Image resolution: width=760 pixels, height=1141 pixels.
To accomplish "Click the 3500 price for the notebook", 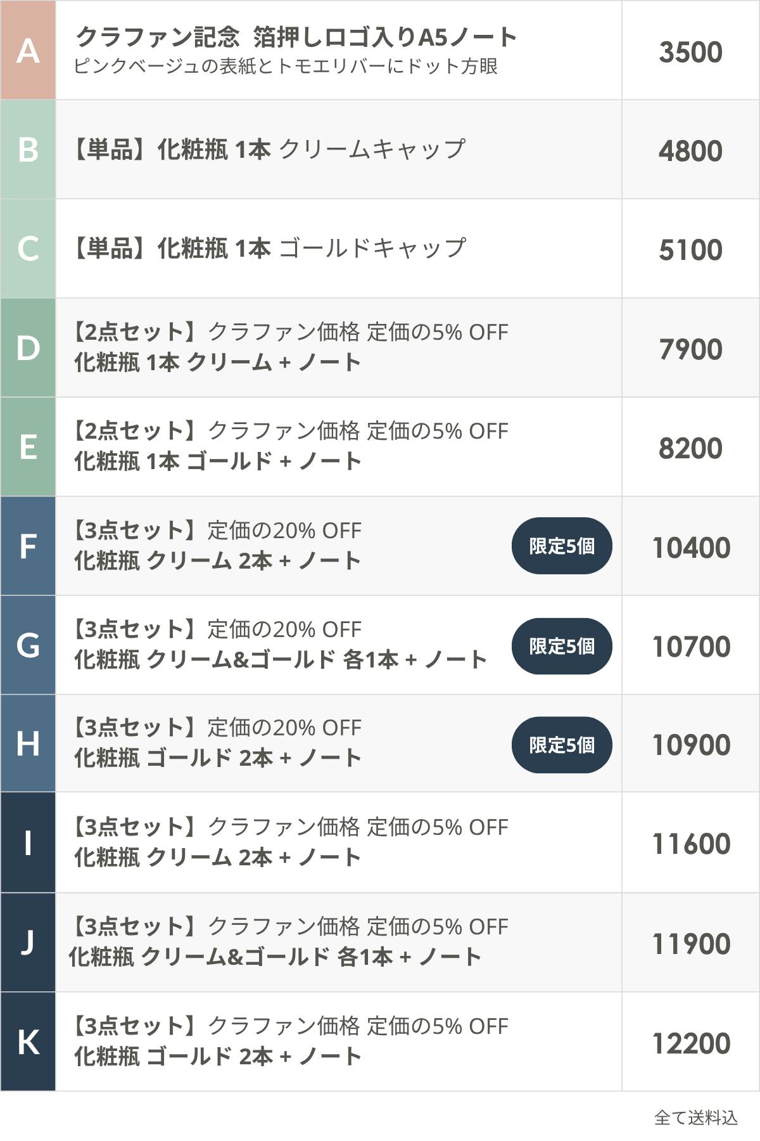I will coord(690,52).
